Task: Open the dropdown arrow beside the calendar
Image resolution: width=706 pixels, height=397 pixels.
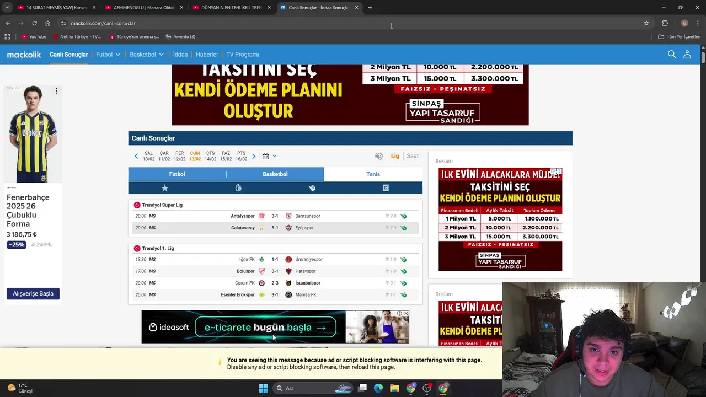Action: [274, 157]
